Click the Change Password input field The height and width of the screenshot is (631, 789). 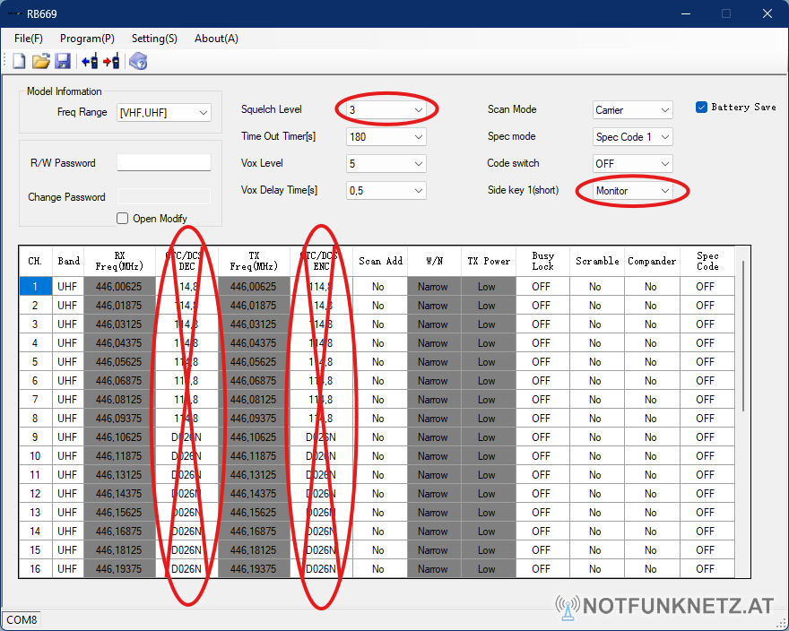164,196
